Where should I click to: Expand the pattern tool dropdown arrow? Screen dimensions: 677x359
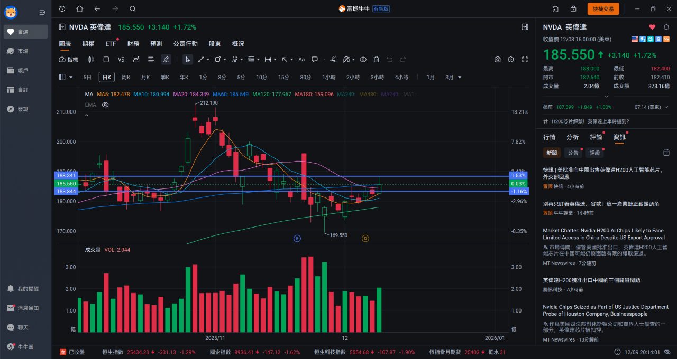point(242,60)
